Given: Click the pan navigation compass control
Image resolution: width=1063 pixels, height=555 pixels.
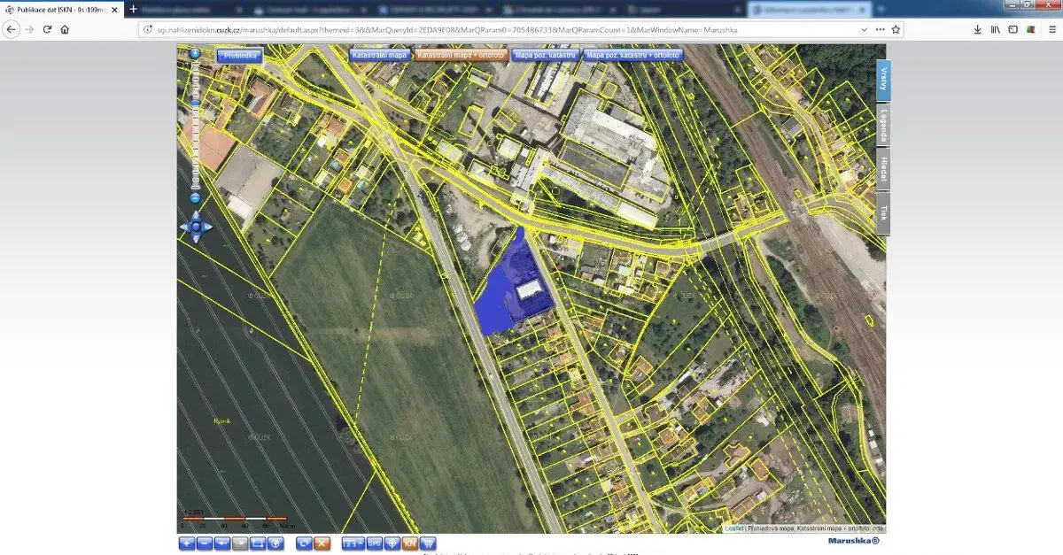Looking at the screenshot, I should [x=196, y=227].
